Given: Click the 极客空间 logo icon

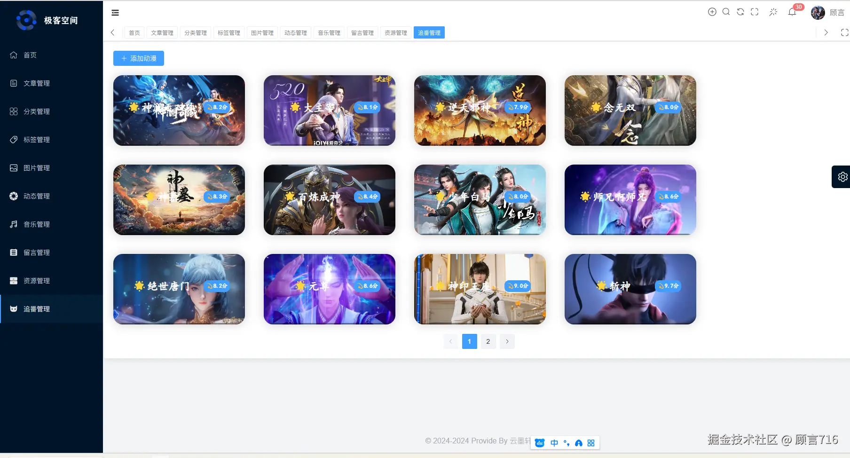Looking at the screenshot, I should click(26, 20).
